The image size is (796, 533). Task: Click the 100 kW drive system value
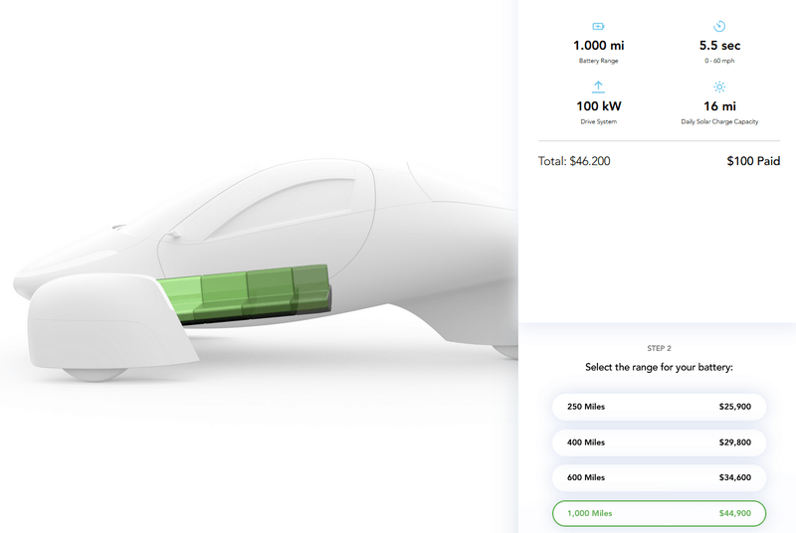pyautogui.click(x=599, y=106)
